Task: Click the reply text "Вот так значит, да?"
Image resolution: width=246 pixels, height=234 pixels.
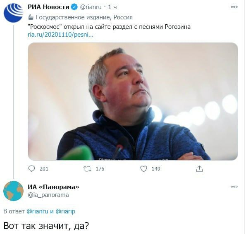Action: coord(46,226)
